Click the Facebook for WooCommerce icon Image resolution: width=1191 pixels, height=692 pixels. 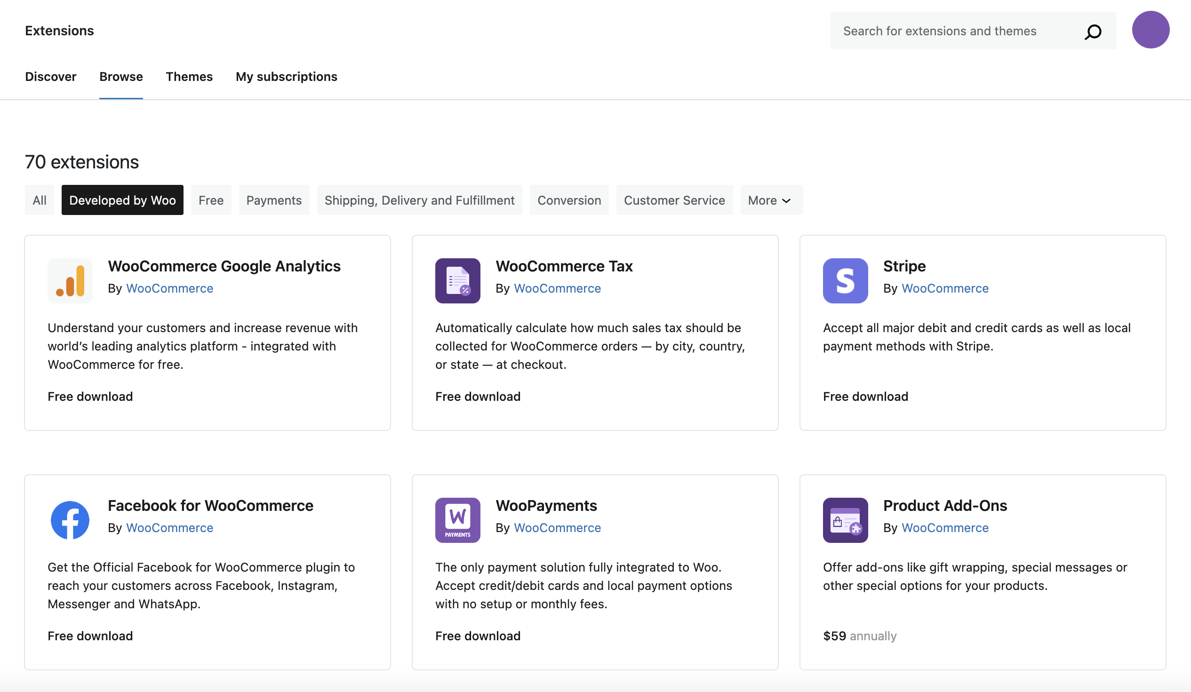pyautogui.click(x=70, y=520)
